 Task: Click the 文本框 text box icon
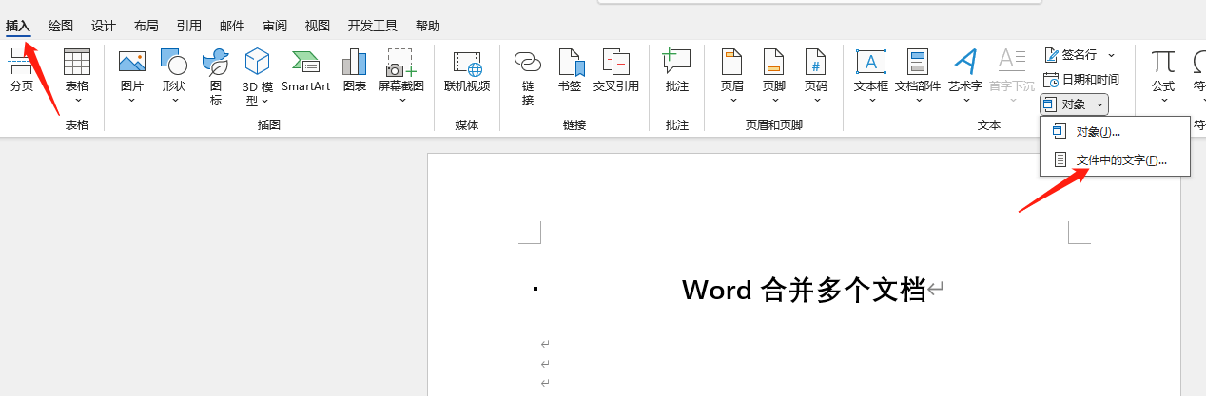pyautogui.click(x=871, y=63)
